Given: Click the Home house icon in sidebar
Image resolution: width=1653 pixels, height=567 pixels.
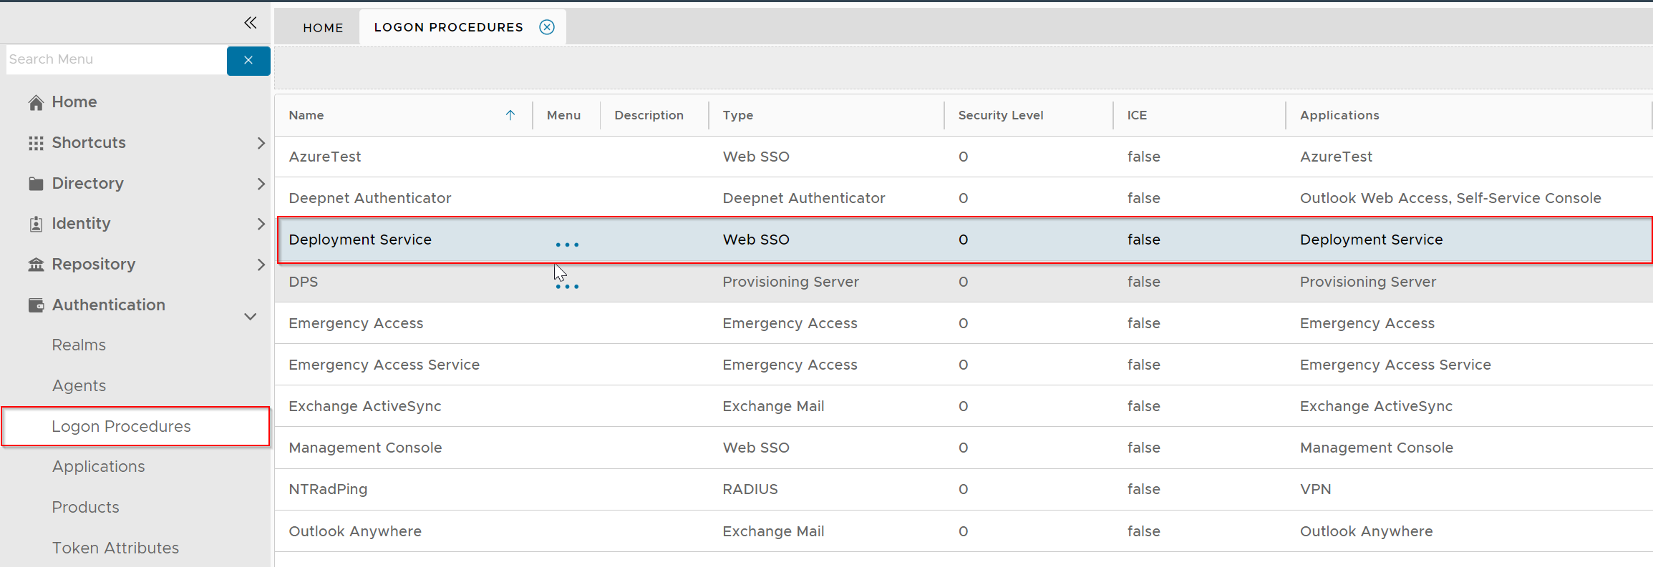Looking at the screenshot, I should click(36, 102).
